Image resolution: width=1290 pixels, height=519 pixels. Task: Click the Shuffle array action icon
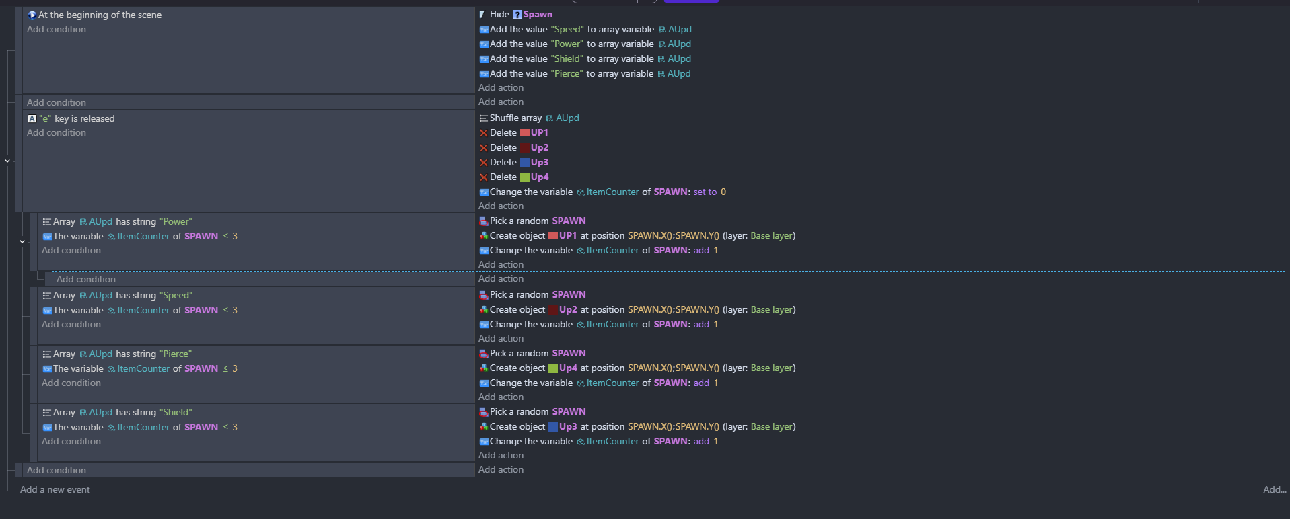pyautogui.click(x=483, y=118)
